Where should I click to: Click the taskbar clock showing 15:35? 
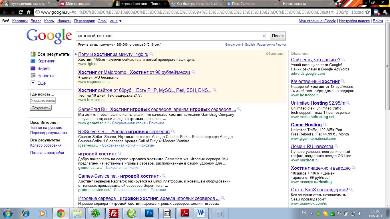375,211
